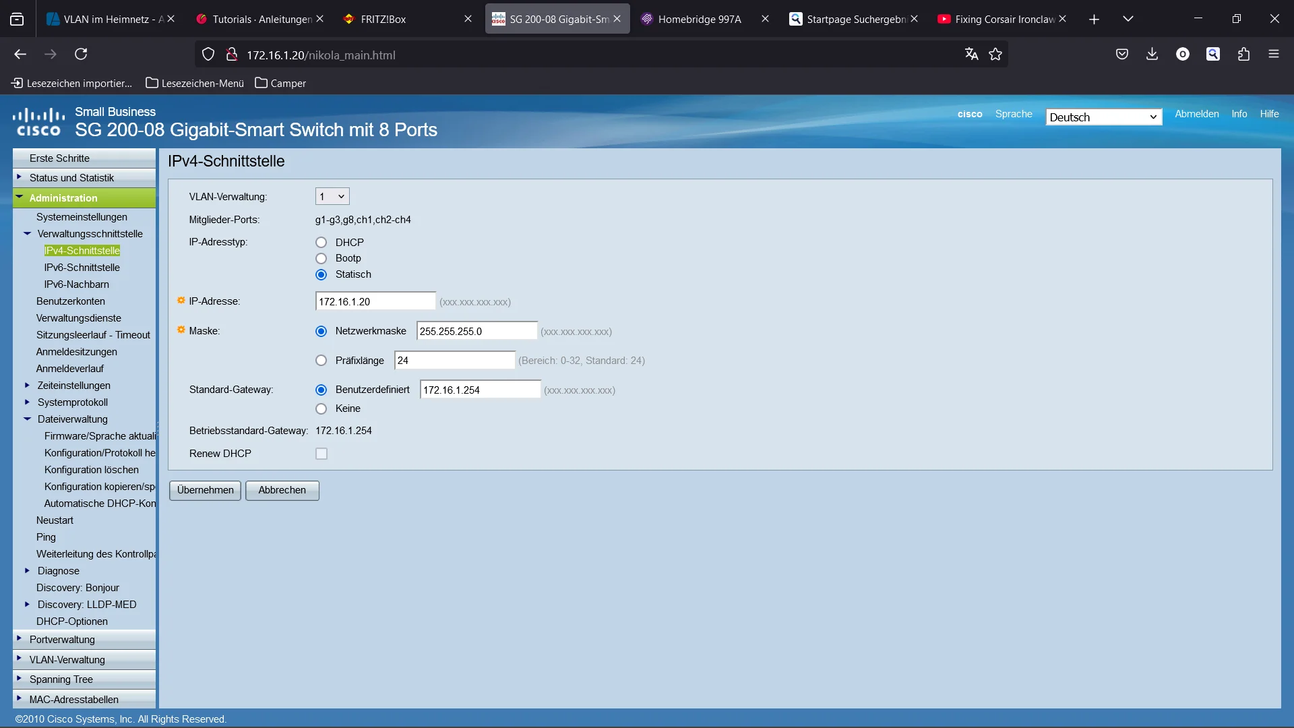Click the Standard-Gateway address field
This screenshot has width=1294, height=728.
480,390
